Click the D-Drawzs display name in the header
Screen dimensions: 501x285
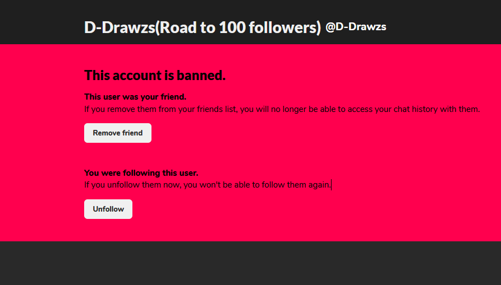pyautogui.click(x=118, y=27)
